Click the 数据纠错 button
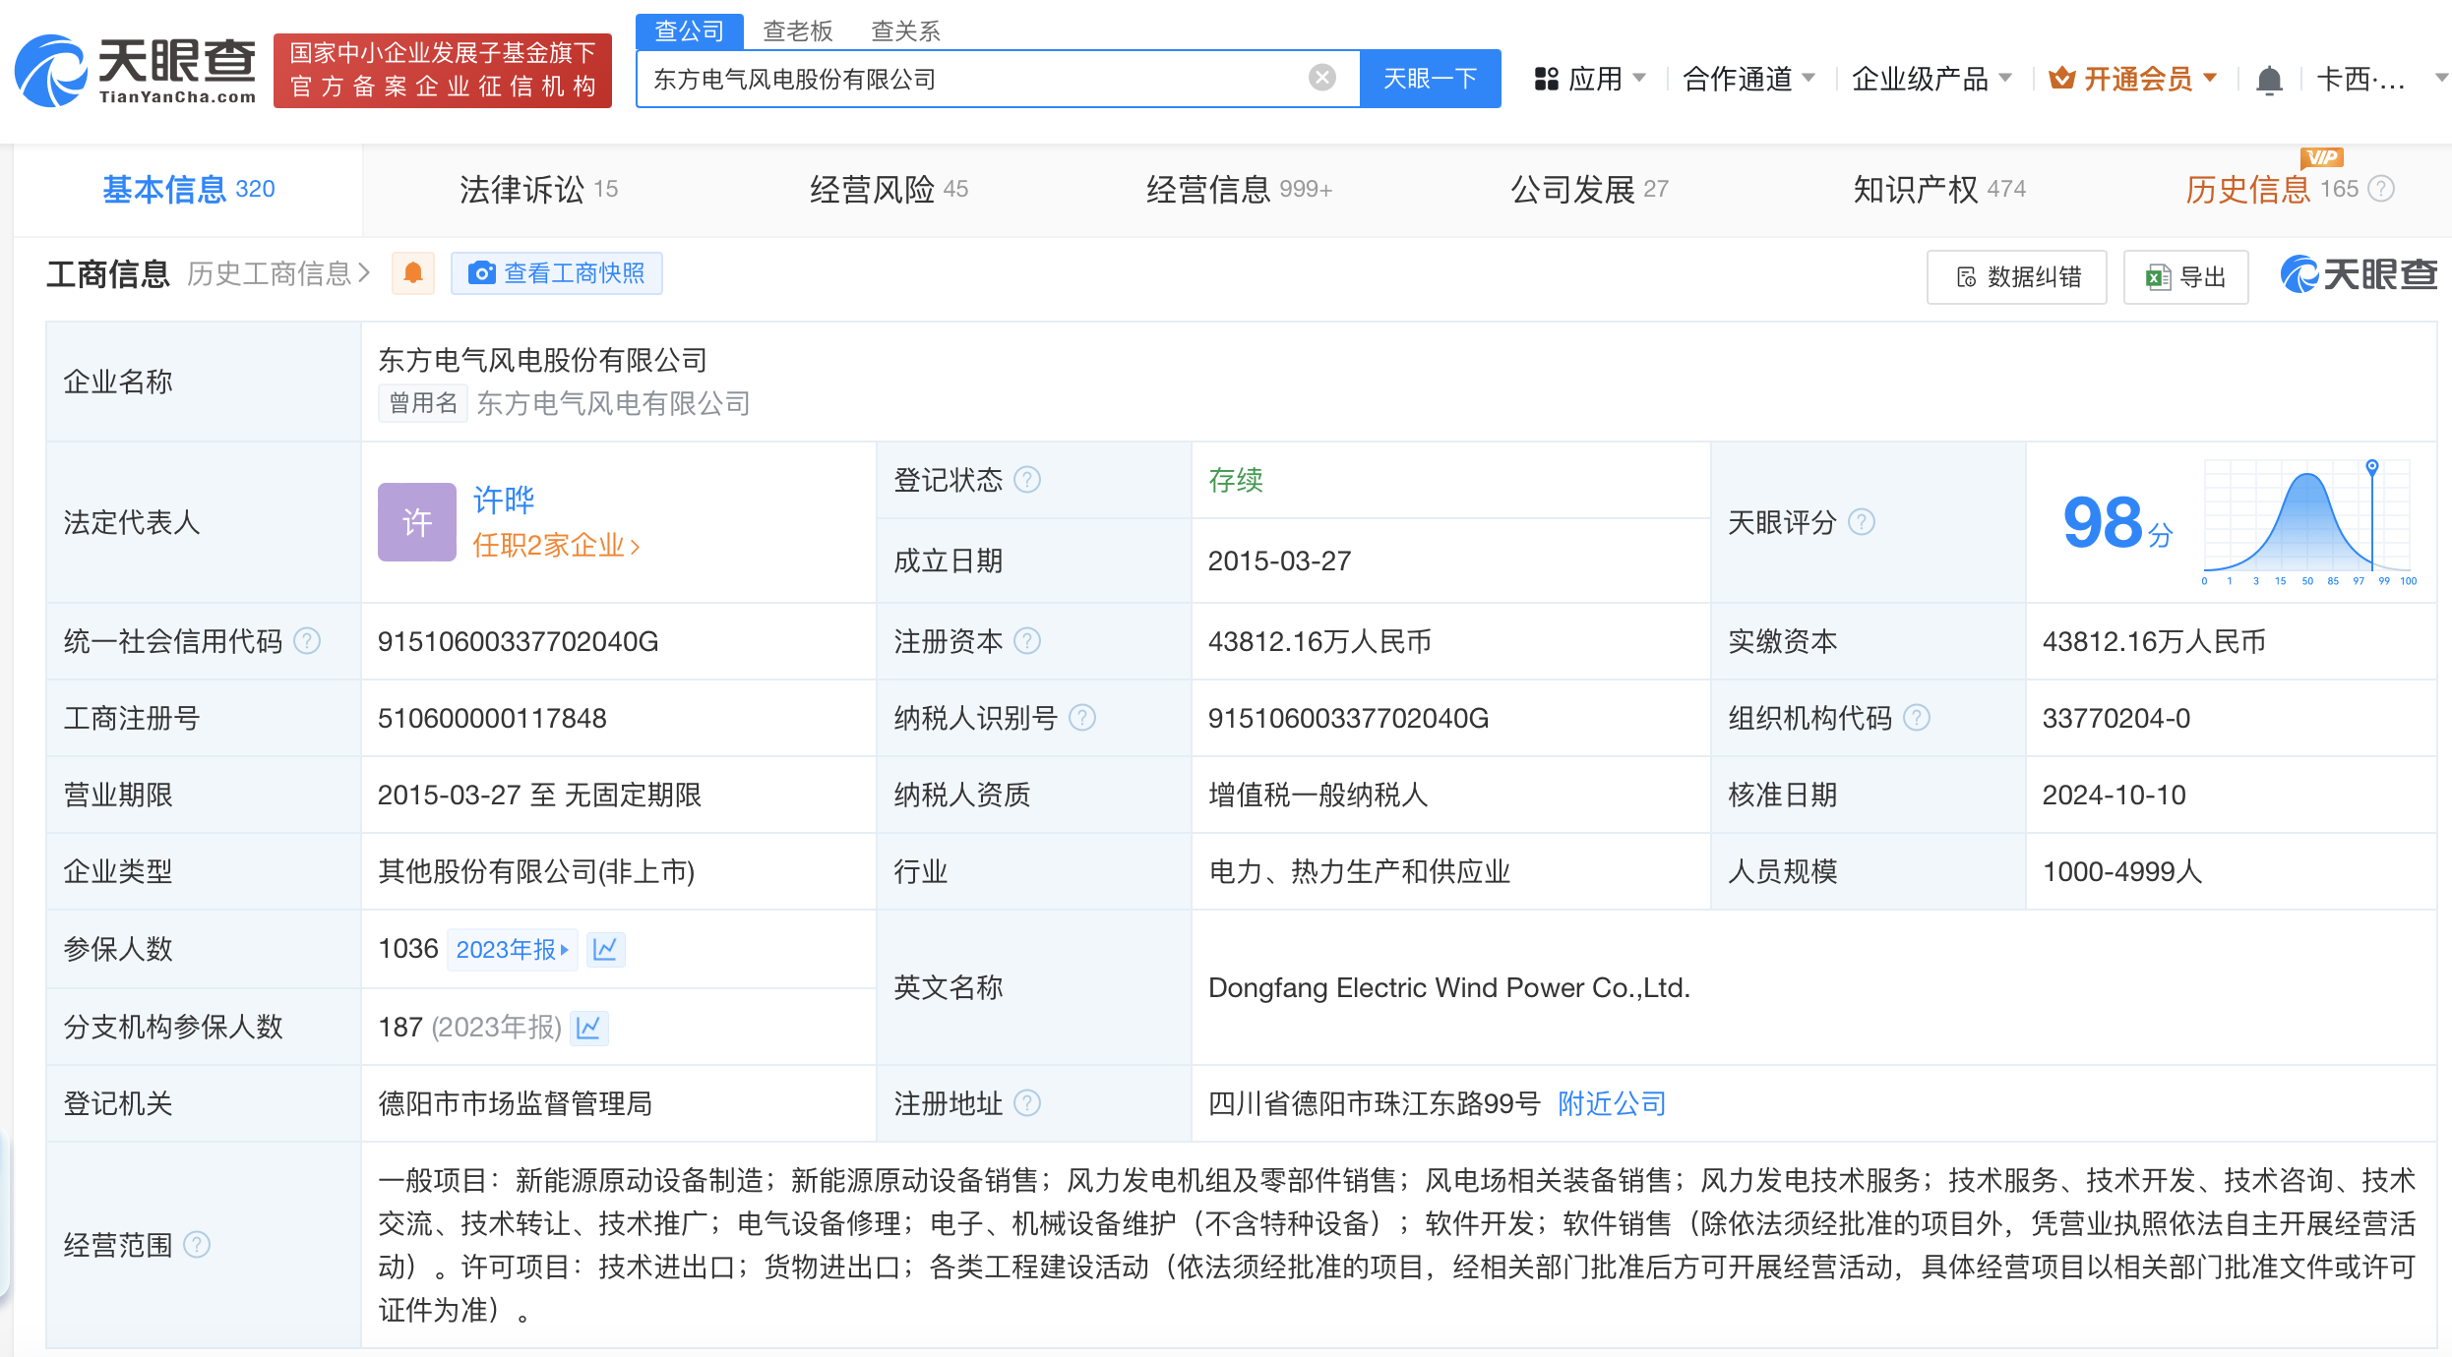Image resolution: width=2452 pixels, height=1357 pixels. coord(2017,277)
